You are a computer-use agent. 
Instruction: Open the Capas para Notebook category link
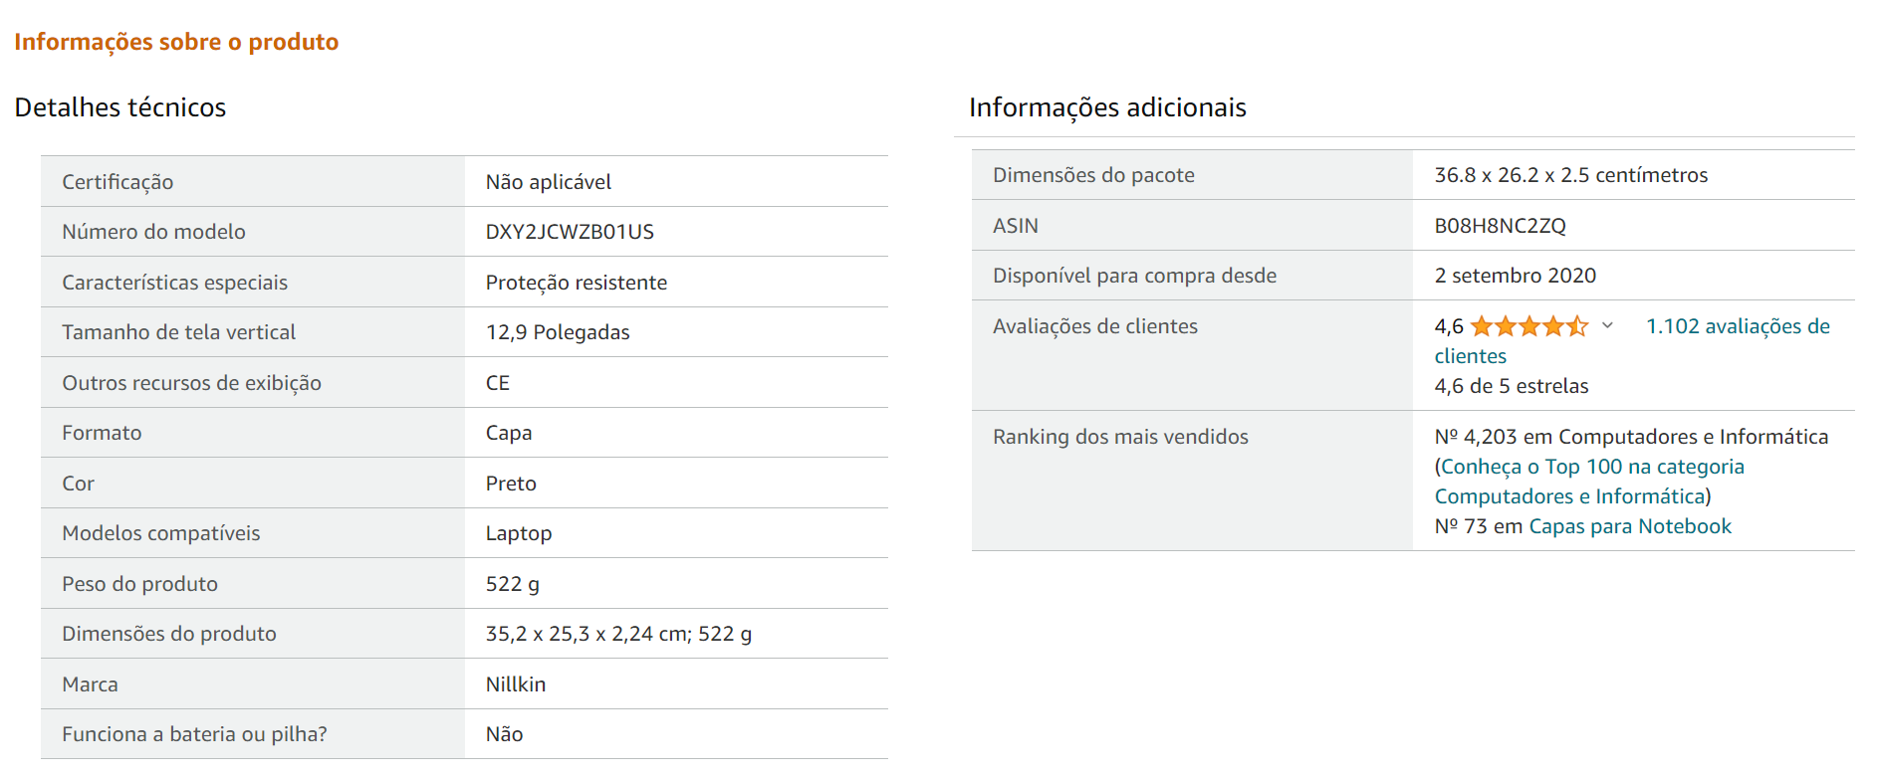point(1630,526)
